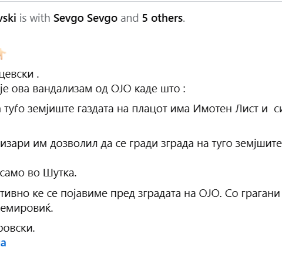Open the '5 others' tagged people list
282x254 pixels.
[163, 18]
